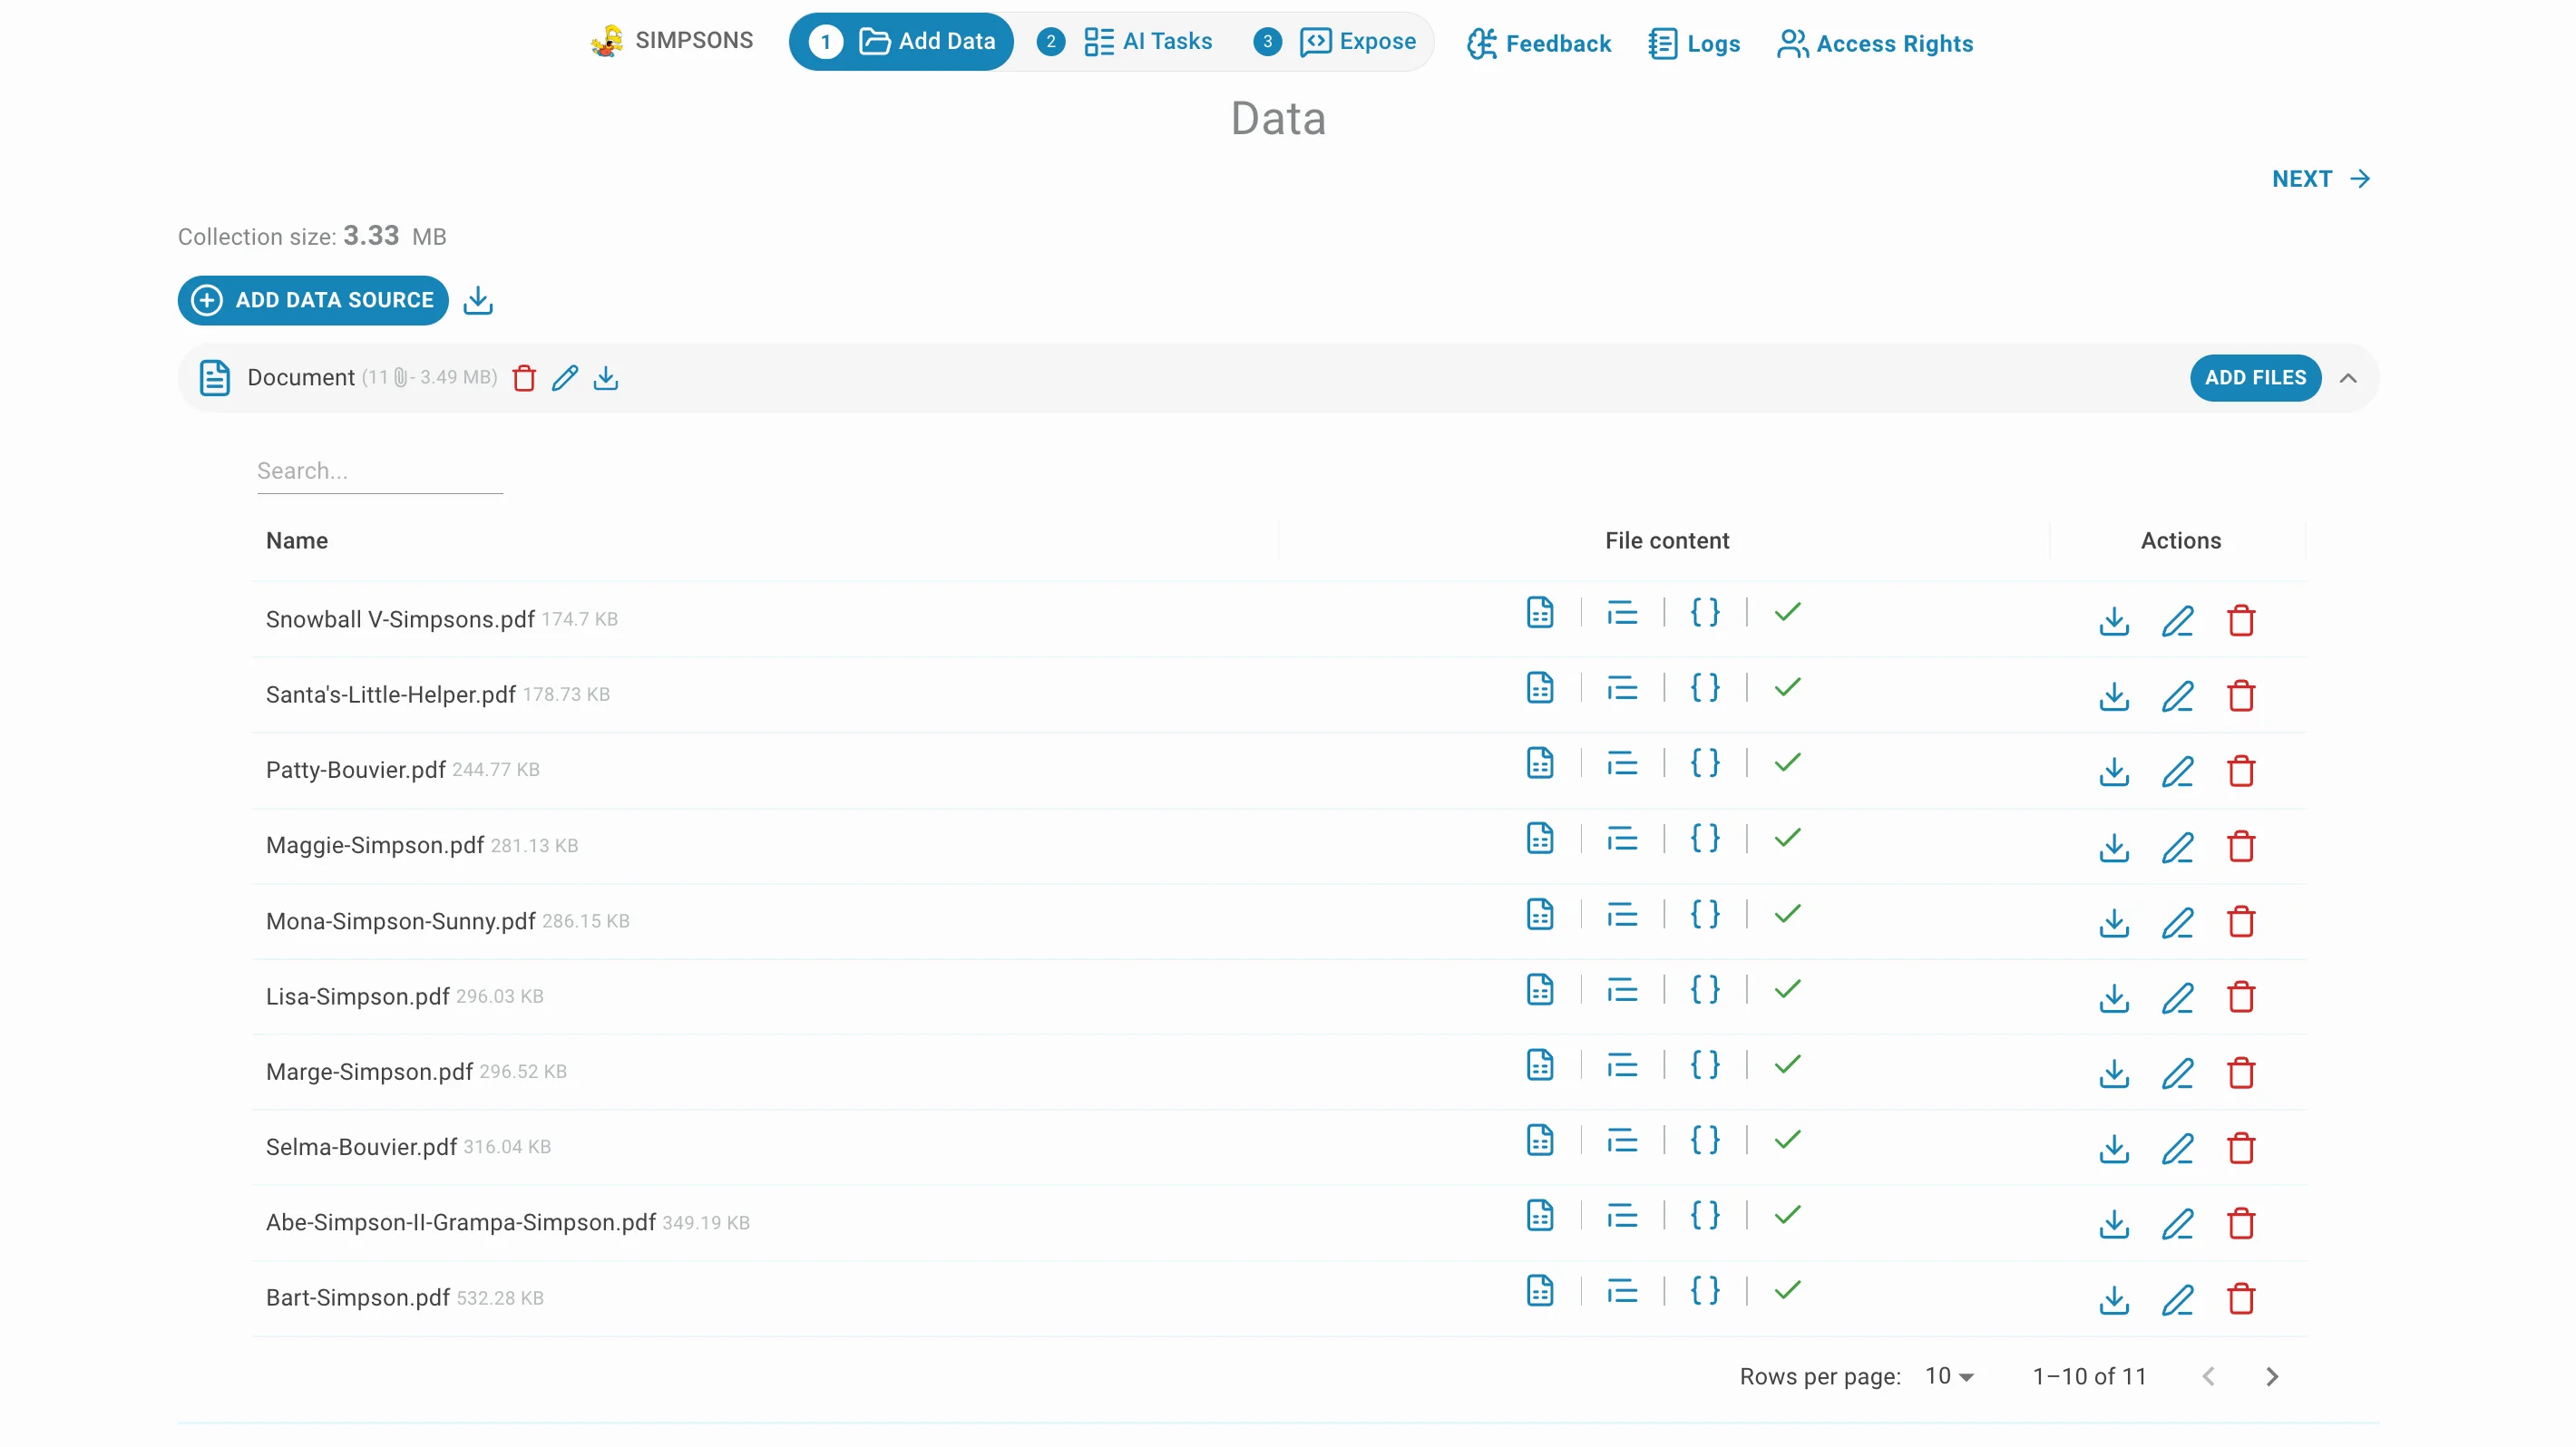The width and height of the screenshot is (2576, 1447).
Task: Edit Mona-Simpson-Sunny.pdf entry
Action: tap(2178, 922)
